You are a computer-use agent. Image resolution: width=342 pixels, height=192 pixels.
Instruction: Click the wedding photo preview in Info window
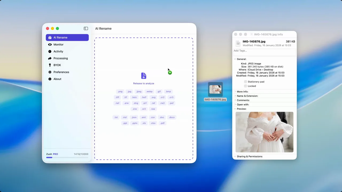[265, 132]
